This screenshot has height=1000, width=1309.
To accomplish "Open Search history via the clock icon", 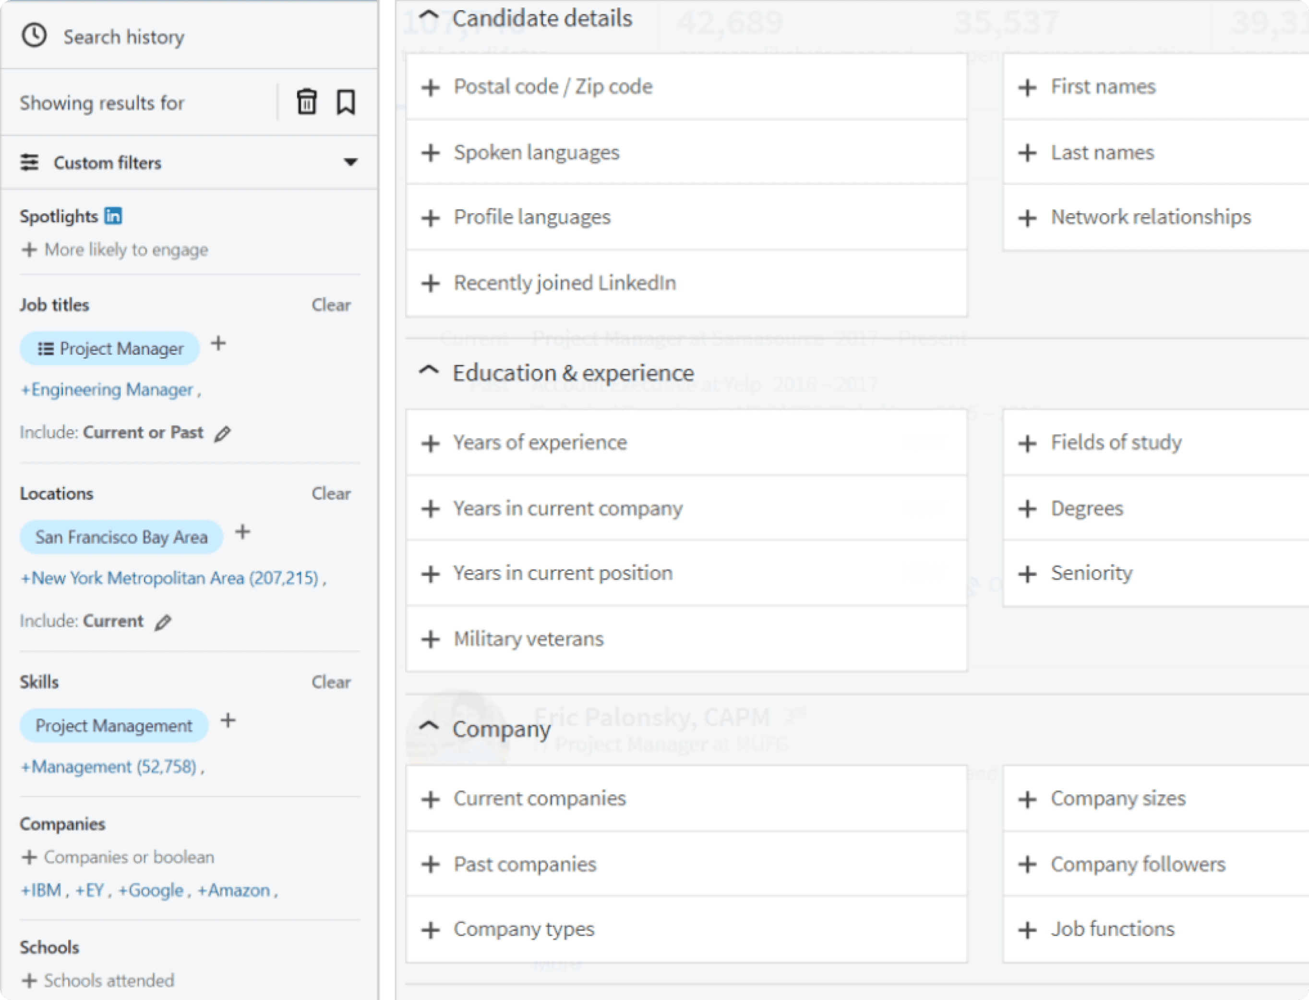I will coord(35,36).
